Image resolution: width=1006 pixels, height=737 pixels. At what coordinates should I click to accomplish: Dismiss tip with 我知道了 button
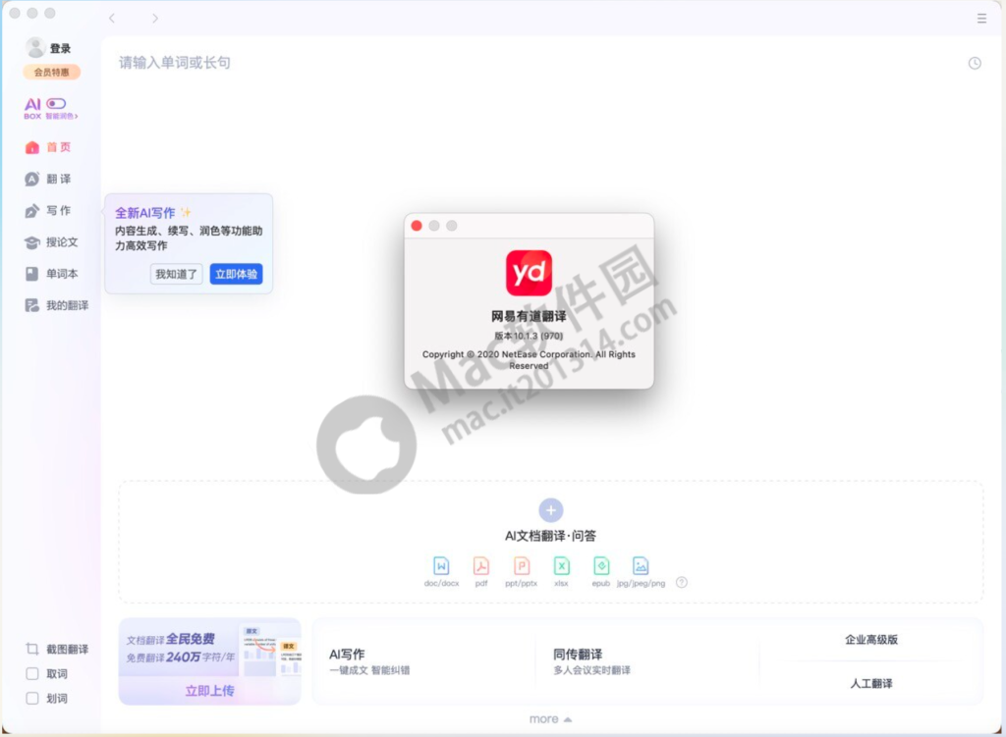pyautogui.click(x=177, y=275)
